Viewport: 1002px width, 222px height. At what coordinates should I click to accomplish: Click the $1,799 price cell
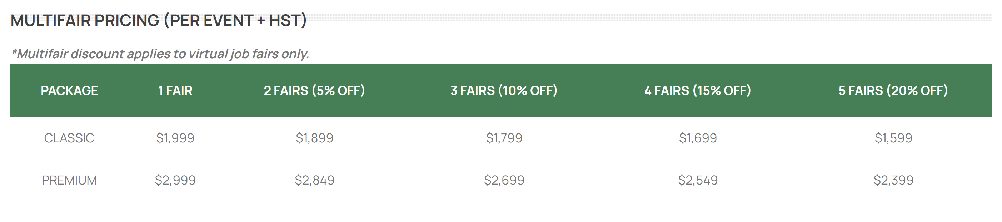[x=504, y=138]
